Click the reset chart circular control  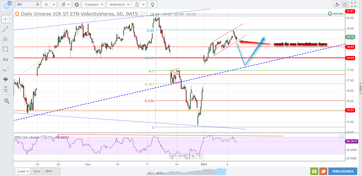[186, 156]
